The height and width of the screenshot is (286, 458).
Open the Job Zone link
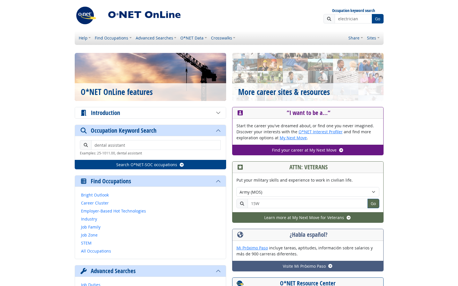(x=89, y=235)
